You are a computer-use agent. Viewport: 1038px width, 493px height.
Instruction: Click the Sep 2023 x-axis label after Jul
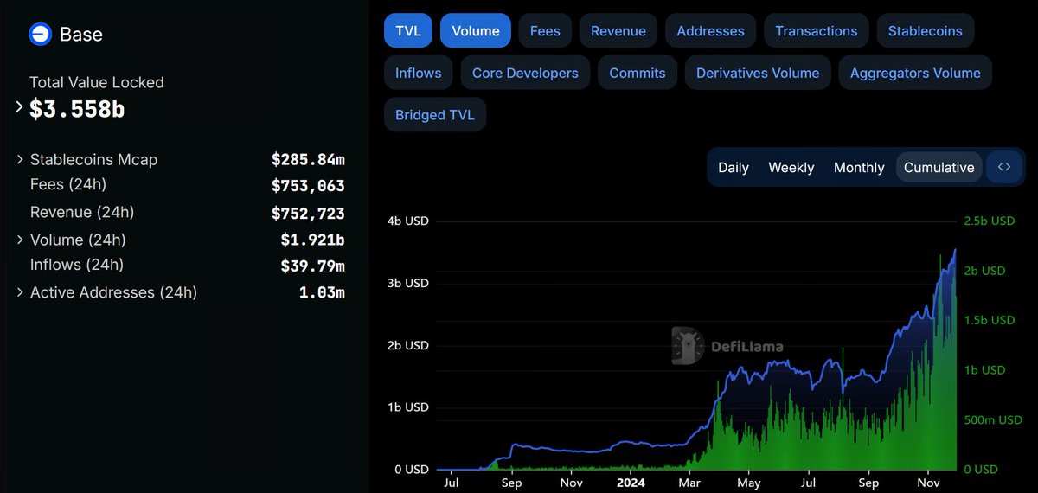[511, 483]
